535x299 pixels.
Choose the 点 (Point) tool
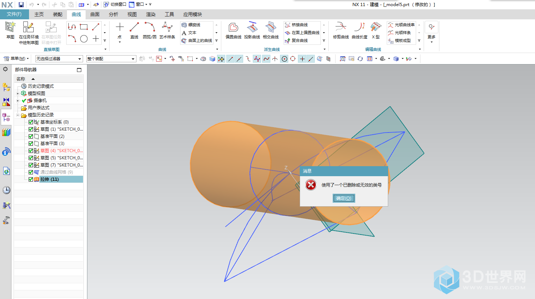coord(120,30)
